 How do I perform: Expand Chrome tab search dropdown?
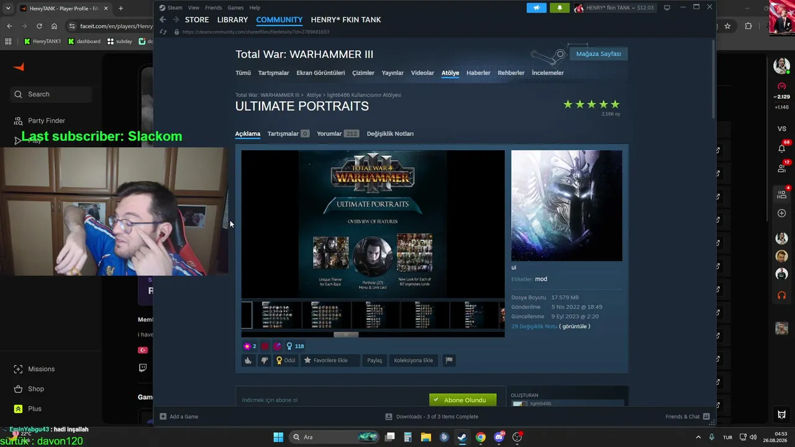tap(8, 9)
